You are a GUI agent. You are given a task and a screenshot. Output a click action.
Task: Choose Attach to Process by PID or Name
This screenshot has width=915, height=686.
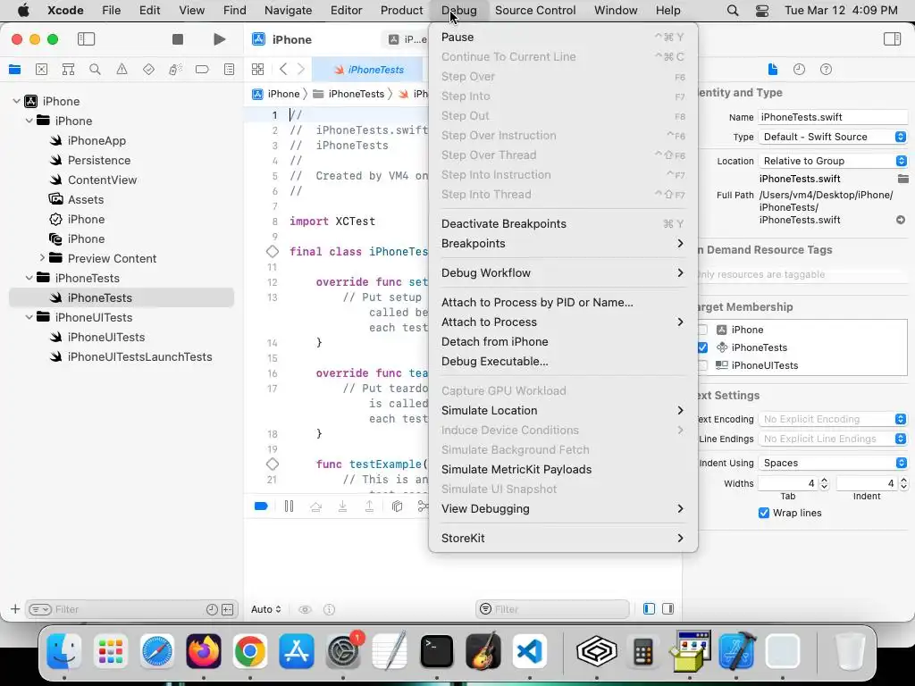tap(563, 302)
